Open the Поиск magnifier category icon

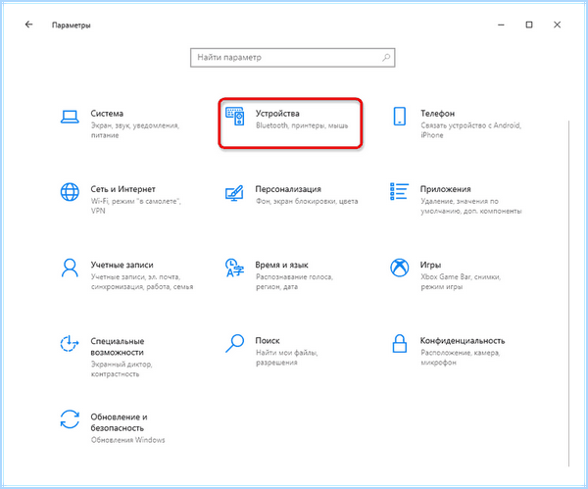tap(235, 344)
